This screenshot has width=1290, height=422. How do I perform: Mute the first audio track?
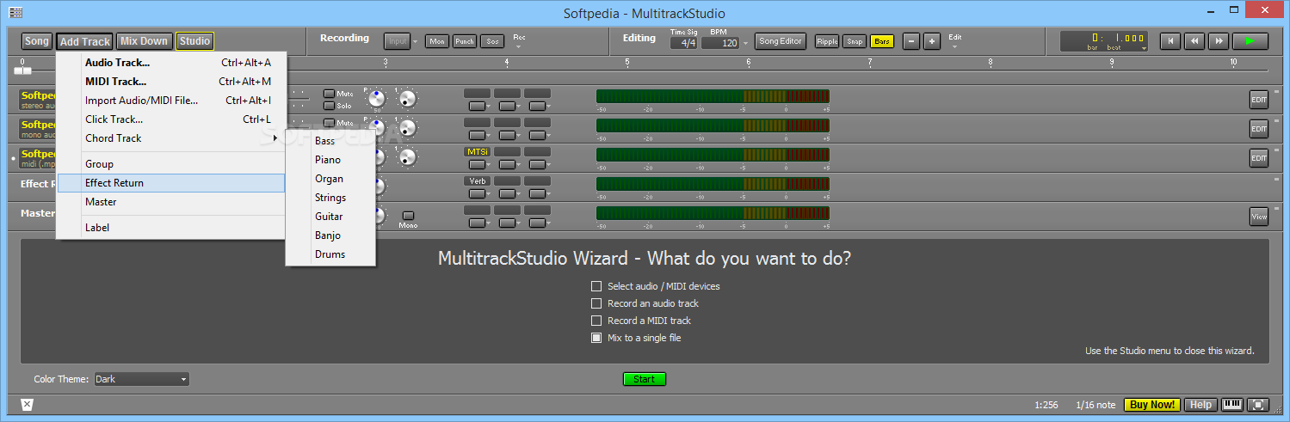330,93
